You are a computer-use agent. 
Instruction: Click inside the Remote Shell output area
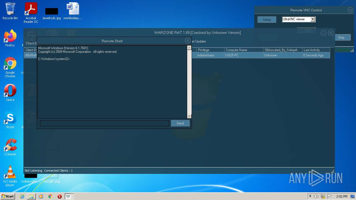(x=112, y=82)
